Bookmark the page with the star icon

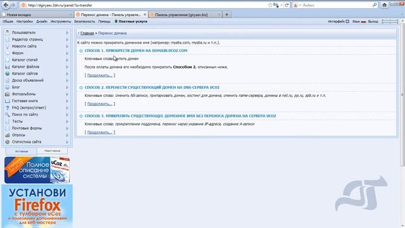pyautogui.click(x=270, y=5)
